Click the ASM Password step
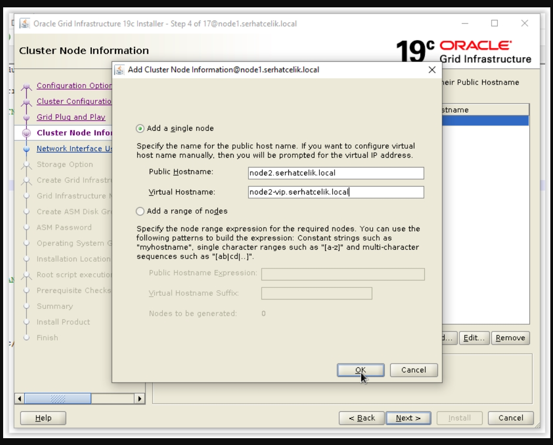Image resolution: width=553 pixels, height=445 pixels. [x=64, y=227]
